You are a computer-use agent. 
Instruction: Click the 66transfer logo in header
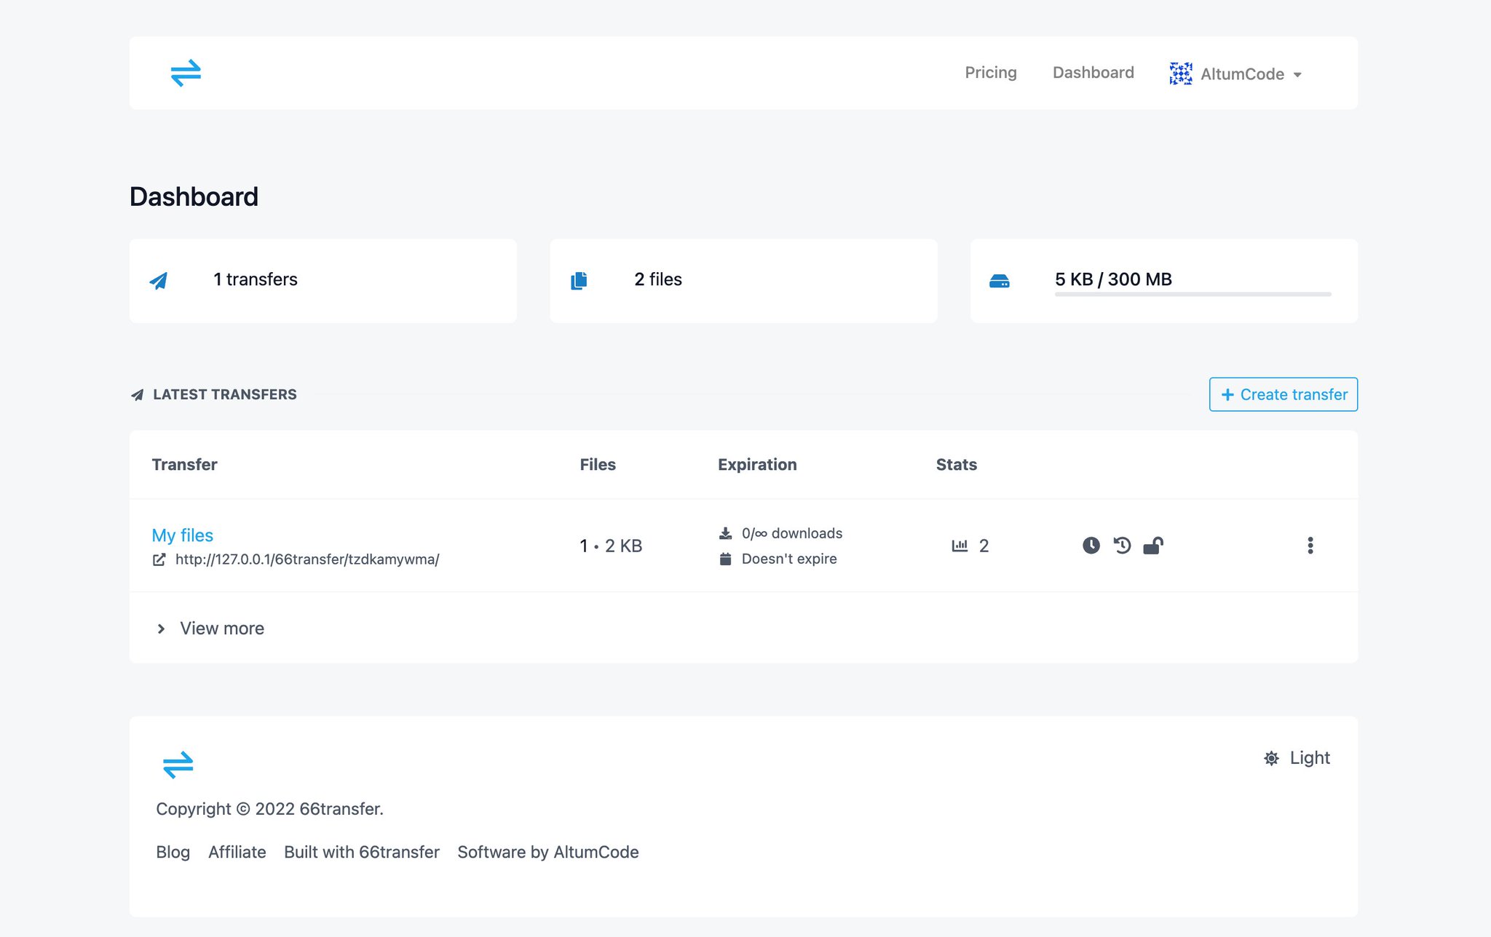tap(186, 73)
